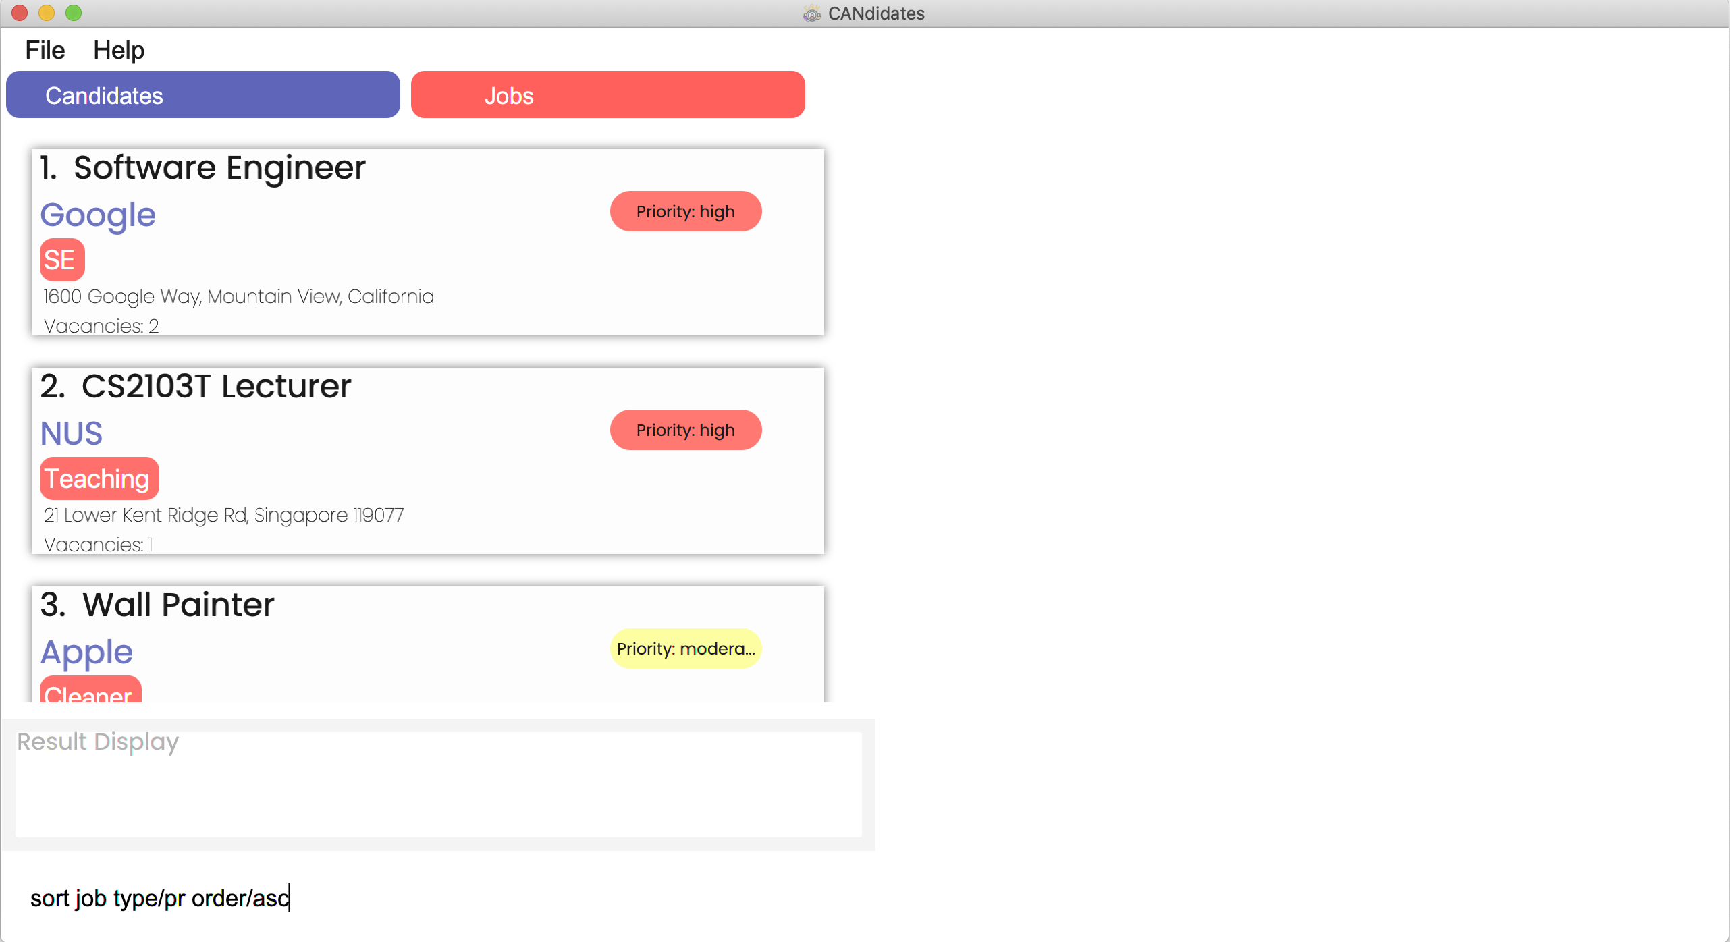The height and width of the screenshot is (942, 1730).
Task: Select the CS2103T Lecturer job title
Action: [x=216, y=386]
